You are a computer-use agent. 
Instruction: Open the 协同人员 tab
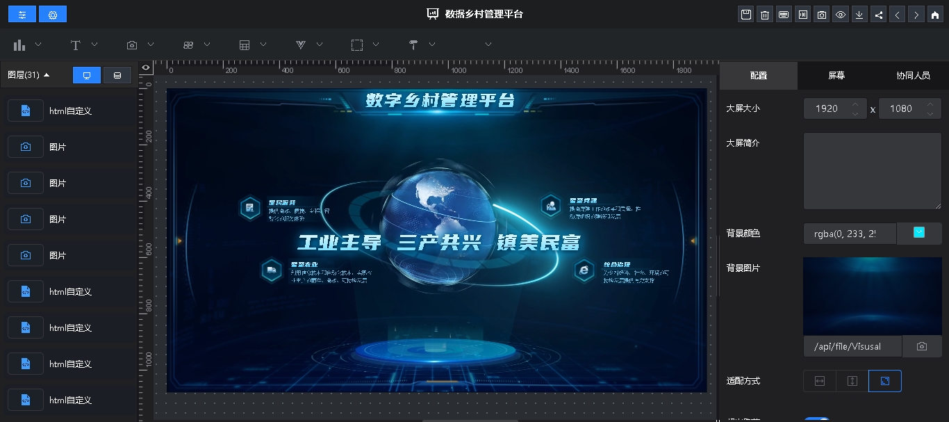click(913, 76)
